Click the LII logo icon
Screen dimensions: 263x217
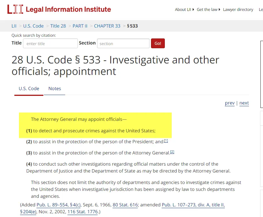coord(15,9)
